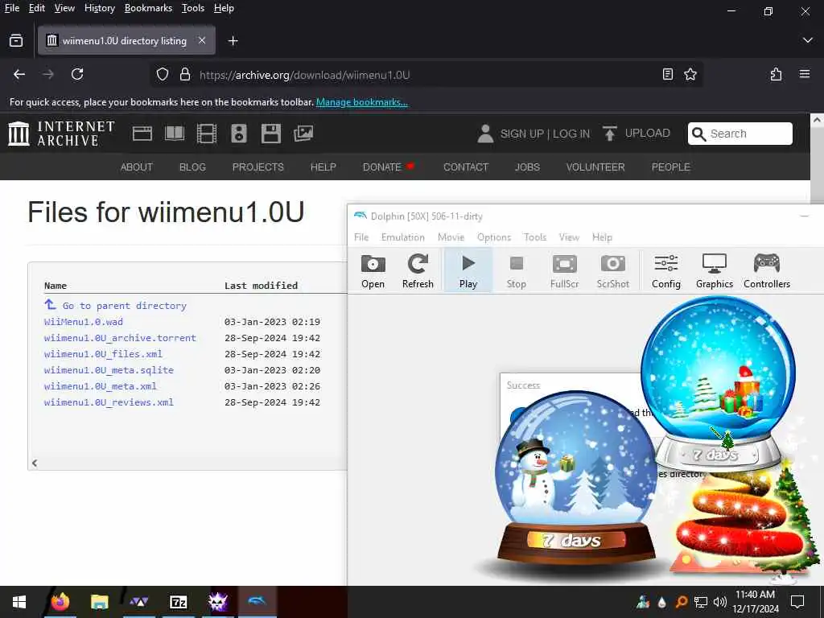
Task: Bookmark this page with the star icon
Action: [690, 75]
